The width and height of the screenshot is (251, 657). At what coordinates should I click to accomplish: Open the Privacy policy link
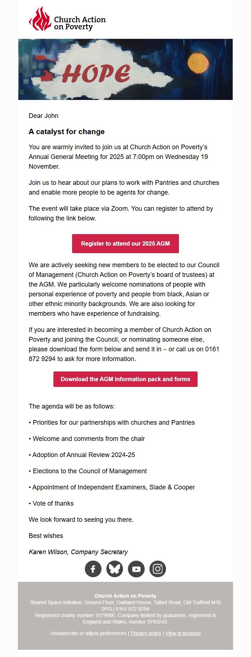146,633
